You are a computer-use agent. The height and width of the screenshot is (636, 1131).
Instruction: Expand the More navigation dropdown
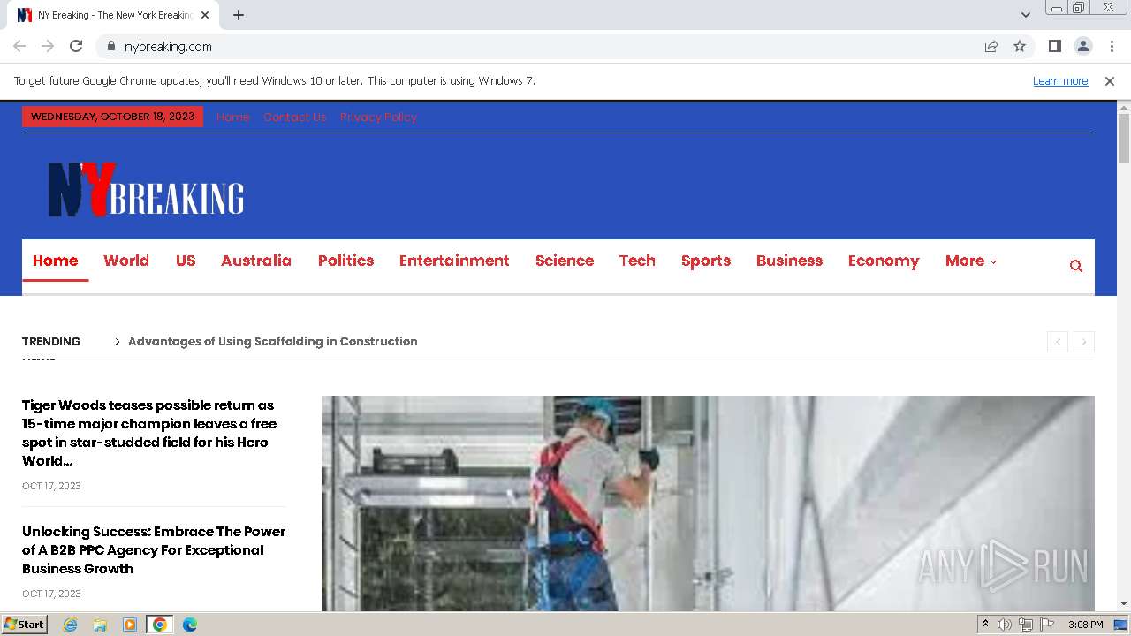tap(970, 261)
